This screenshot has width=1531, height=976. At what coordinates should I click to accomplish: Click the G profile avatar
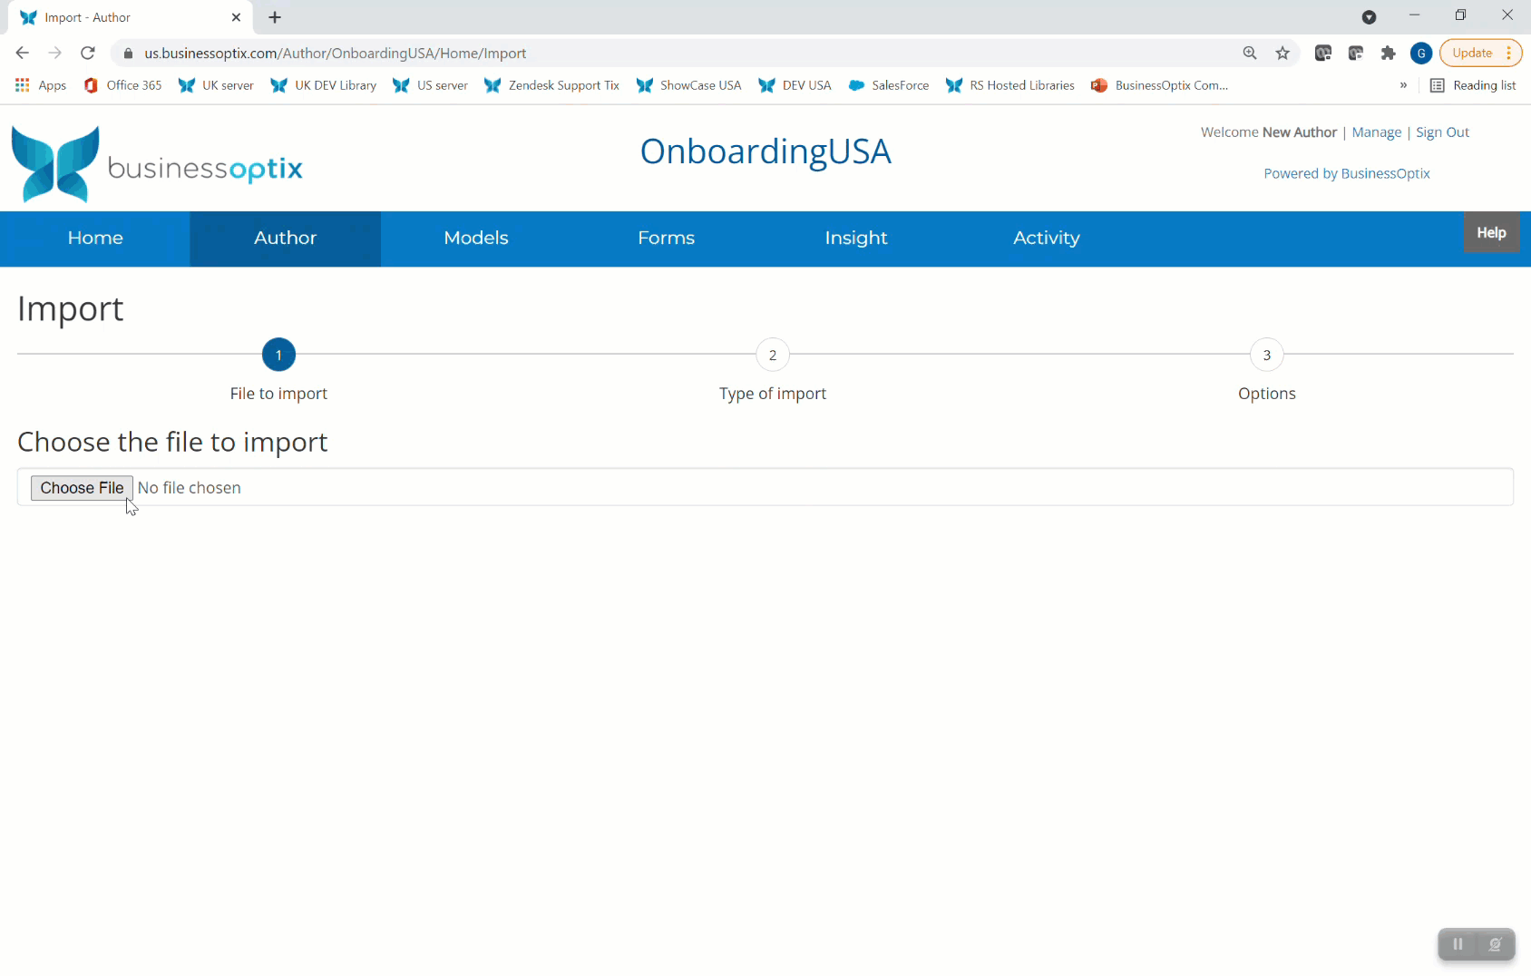click(1420, 53)
